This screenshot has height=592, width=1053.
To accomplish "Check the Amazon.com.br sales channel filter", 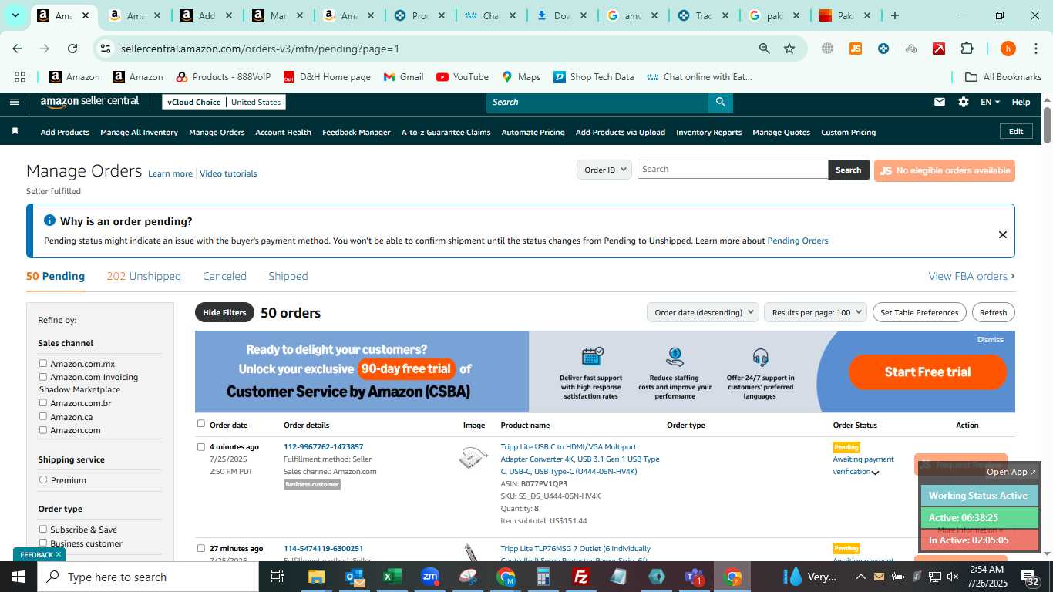I will tap(43, 402).
